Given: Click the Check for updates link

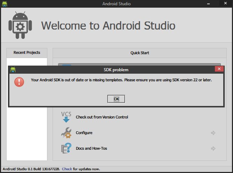Looking at the screenshot, I should (67, 169).
